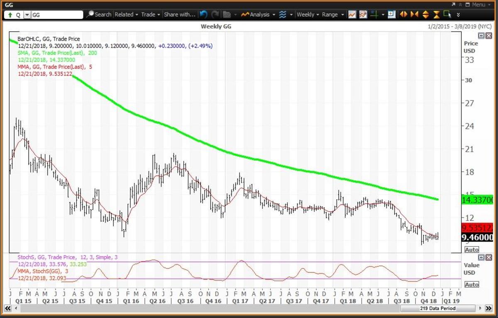498x318 pixels.
Task: Toggle Auto scaling on stochastic panel
Action: [471, 284]
